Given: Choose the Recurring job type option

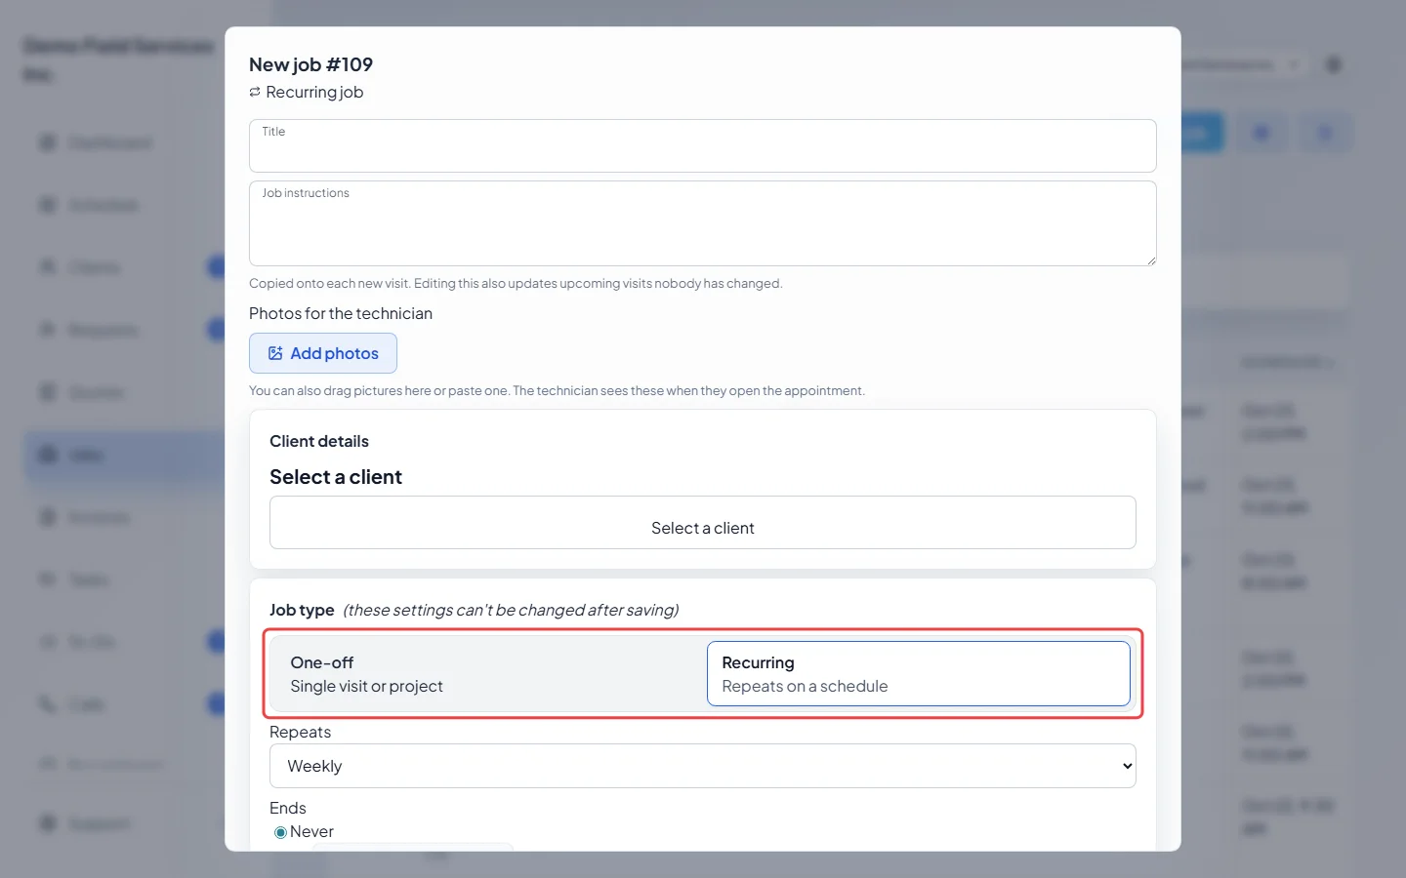Looking at the screenshot, I should coord(919,673).
